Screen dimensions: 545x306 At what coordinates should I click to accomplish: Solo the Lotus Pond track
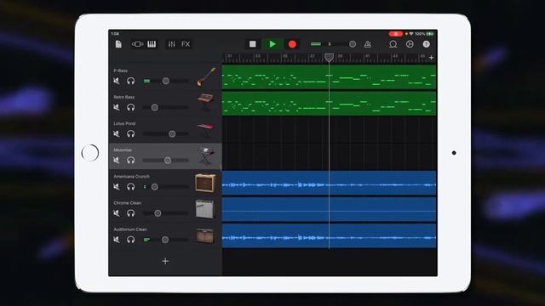pos(130,133)
